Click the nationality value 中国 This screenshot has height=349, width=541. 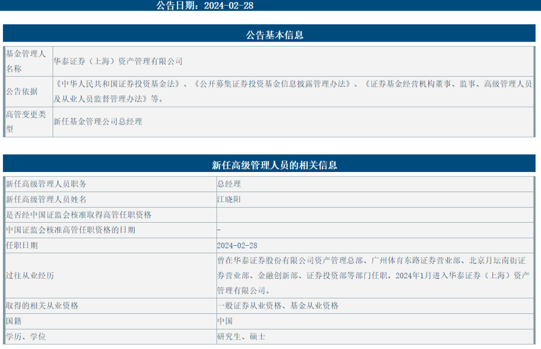(x=224, y=321)
